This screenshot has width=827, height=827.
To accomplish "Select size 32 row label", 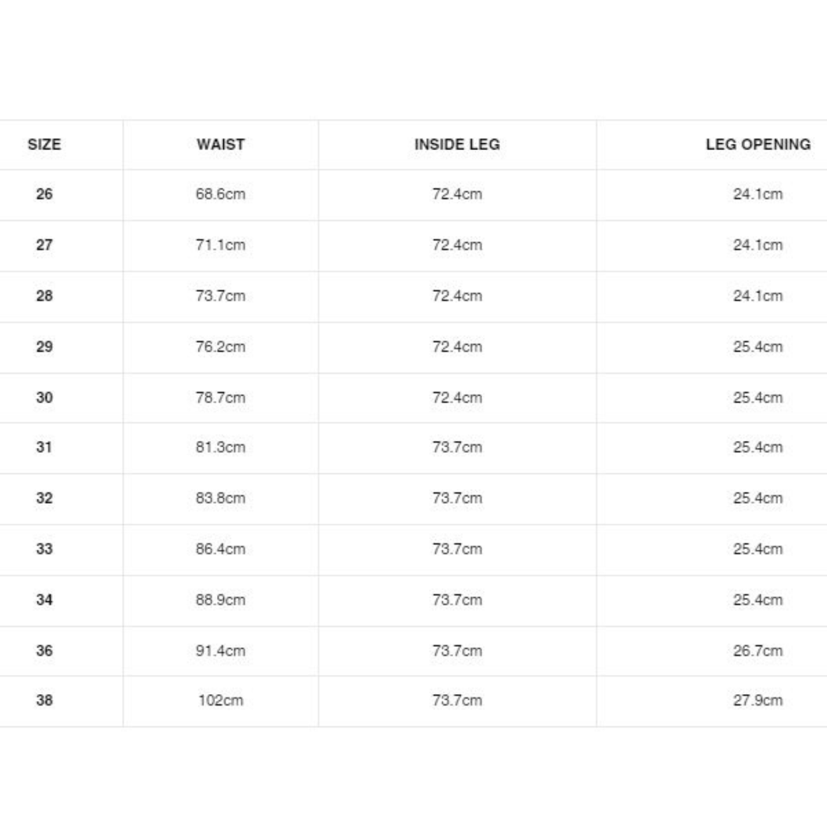I will [x=44, y=498].
